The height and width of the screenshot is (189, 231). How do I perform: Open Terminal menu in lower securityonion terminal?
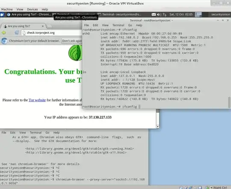coord(36,133)
